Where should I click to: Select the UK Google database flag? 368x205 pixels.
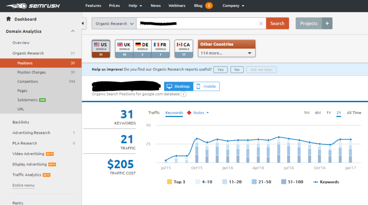[124, 49]
